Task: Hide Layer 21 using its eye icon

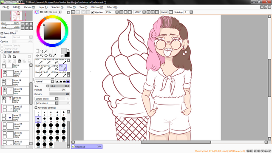Action: pos(5,89)
